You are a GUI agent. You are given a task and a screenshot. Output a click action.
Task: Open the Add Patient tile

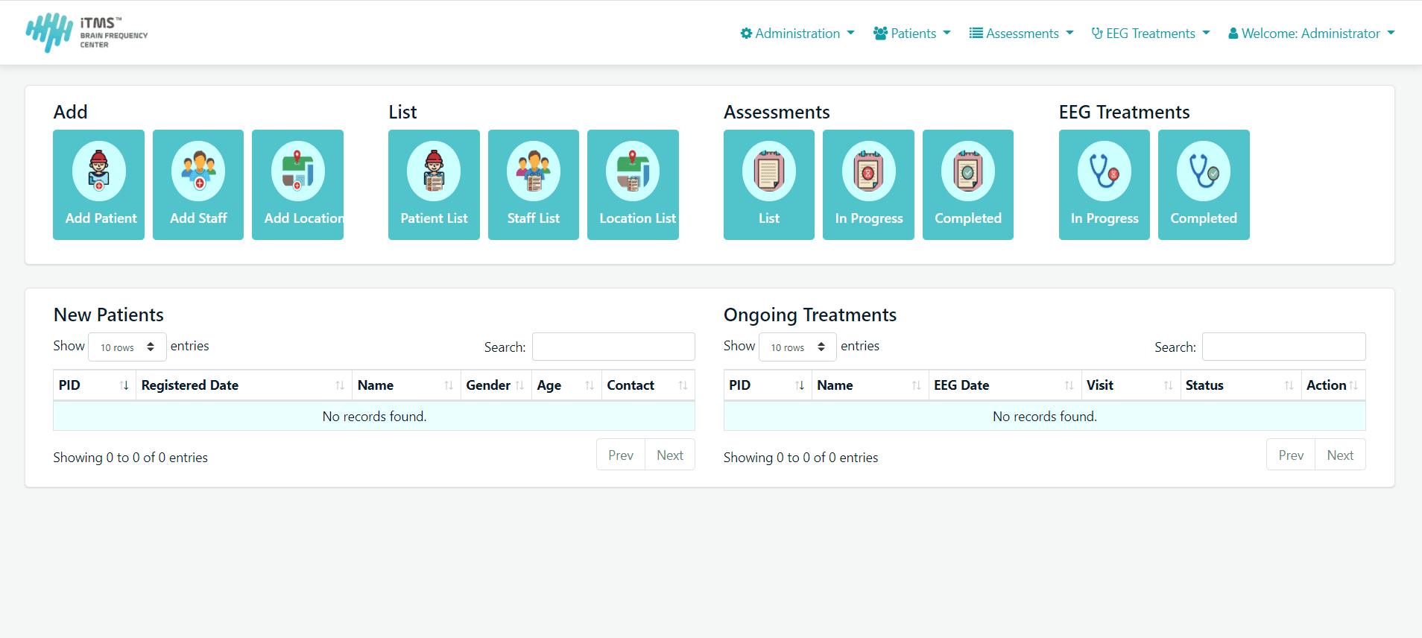[x=98, y=185]
